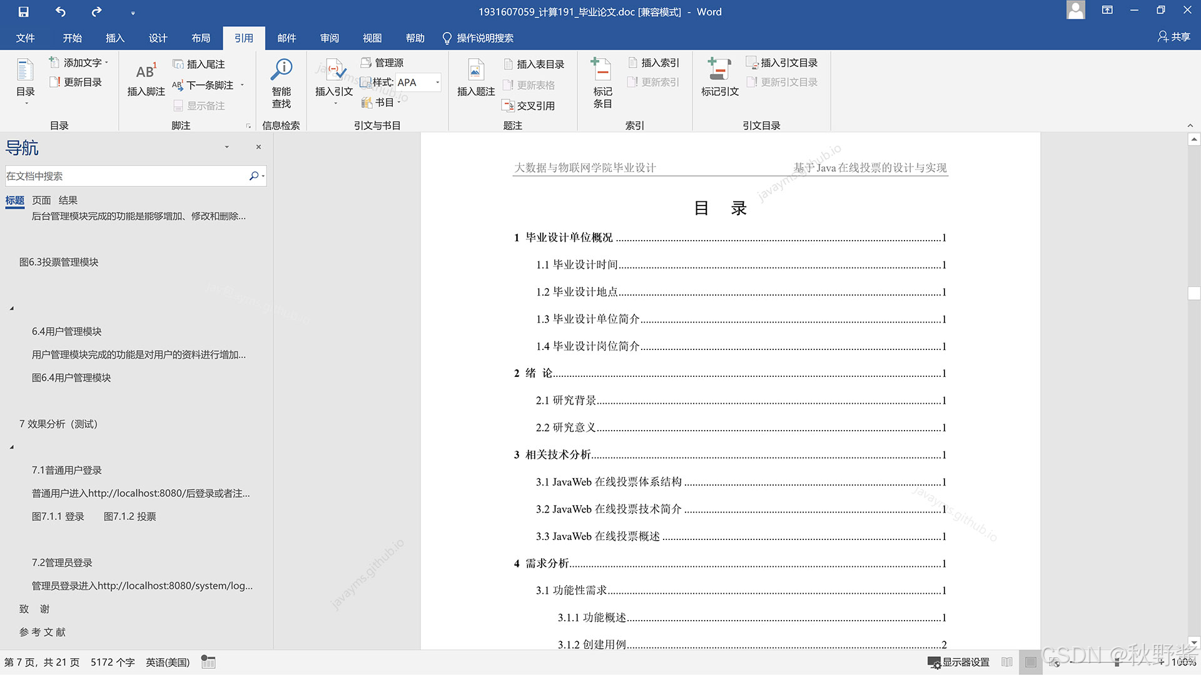1201x675 pixels.
Task: Open the citation style APA dropdown
Action: [x=437, y=82]
